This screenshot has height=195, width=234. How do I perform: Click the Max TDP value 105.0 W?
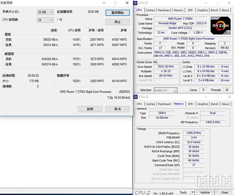[201, 23]
